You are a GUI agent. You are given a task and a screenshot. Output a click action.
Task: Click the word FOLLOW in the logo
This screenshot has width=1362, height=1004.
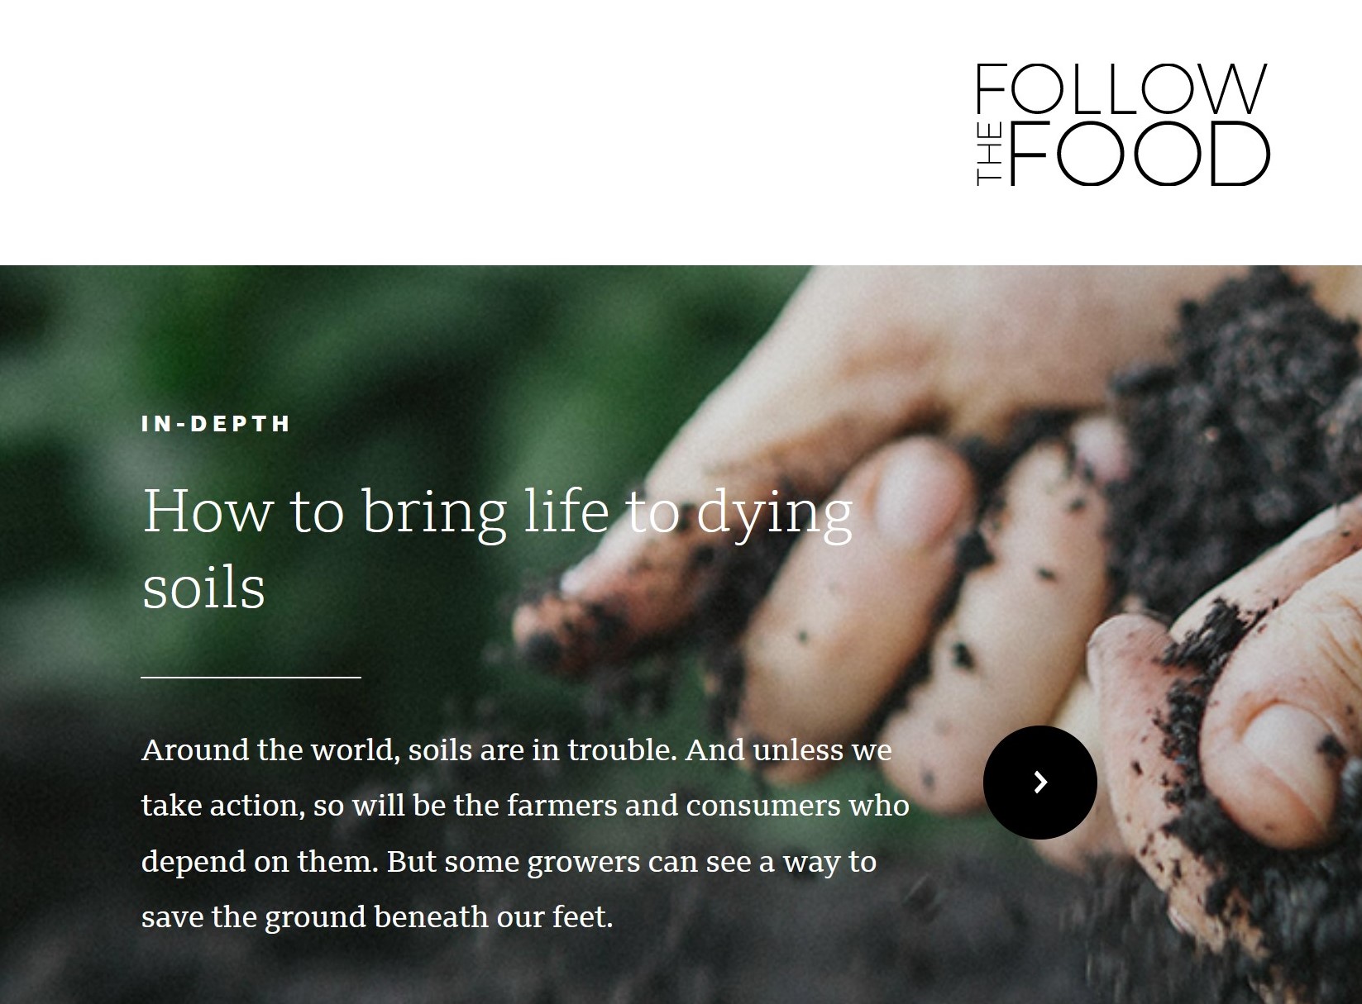tap(1121, 88)
